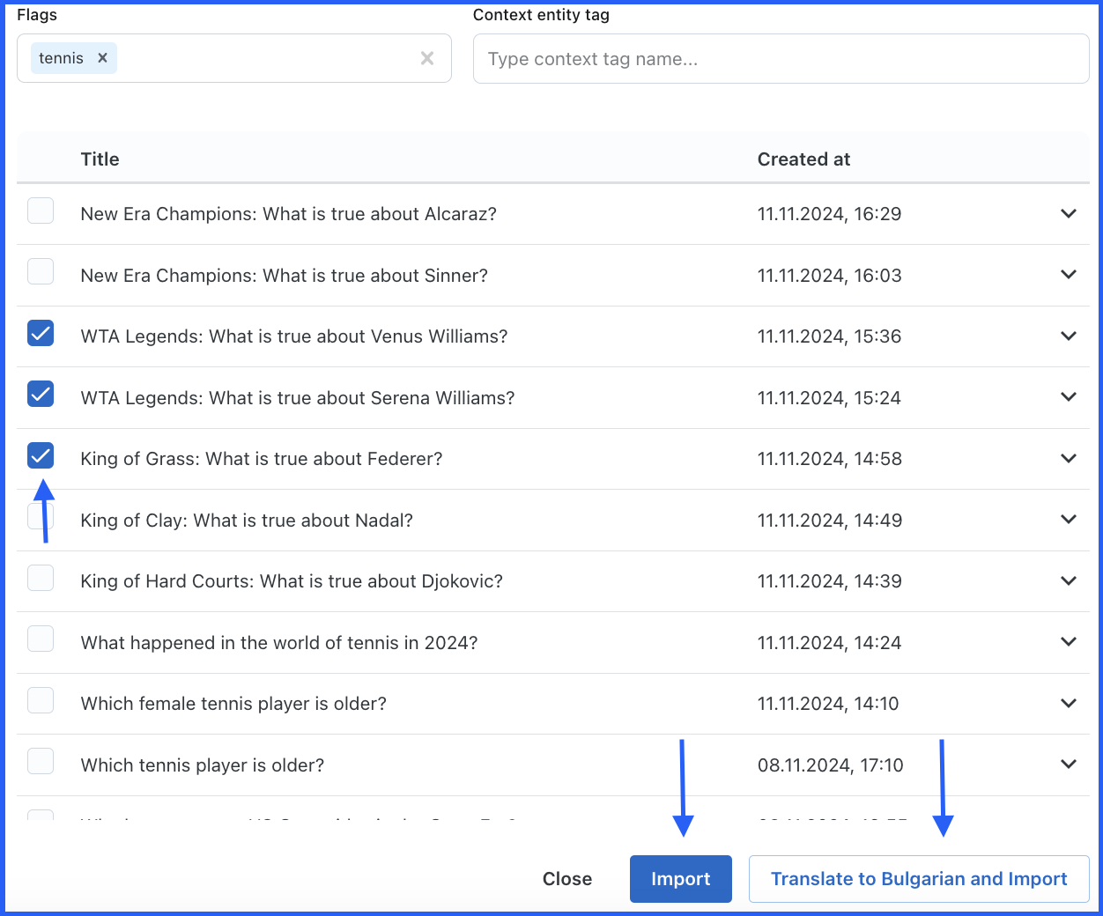The height and width of the screenshot is (916, 1103).
Task: Expand the Djokovic quiz row
Action: pos(1069,580)
